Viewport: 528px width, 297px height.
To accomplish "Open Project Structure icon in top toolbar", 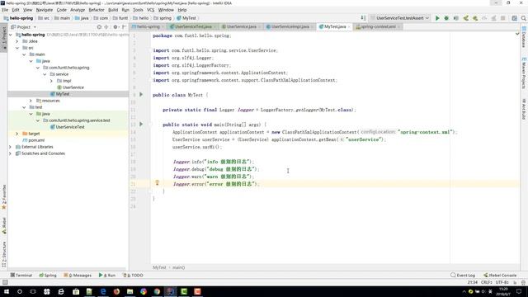I will (514, 18).
